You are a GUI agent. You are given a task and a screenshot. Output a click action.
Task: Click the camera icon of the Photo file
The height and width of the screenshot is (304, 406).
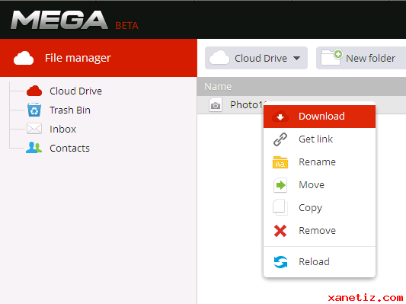[216, 105]
